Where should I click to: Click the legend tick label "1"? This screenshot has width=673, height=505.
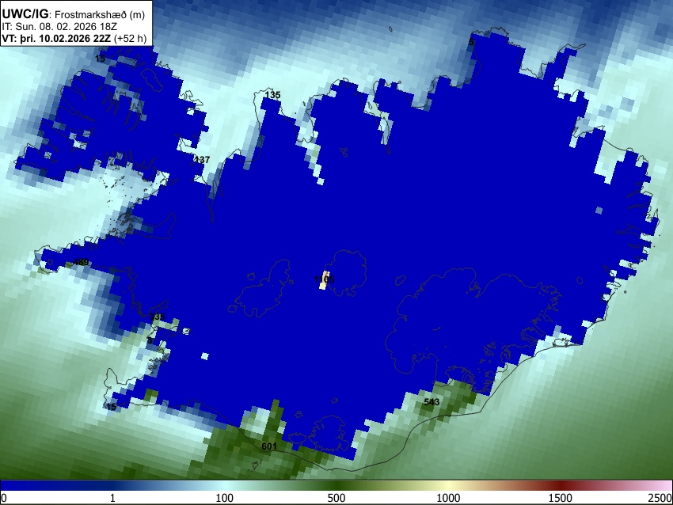point(112,498)
